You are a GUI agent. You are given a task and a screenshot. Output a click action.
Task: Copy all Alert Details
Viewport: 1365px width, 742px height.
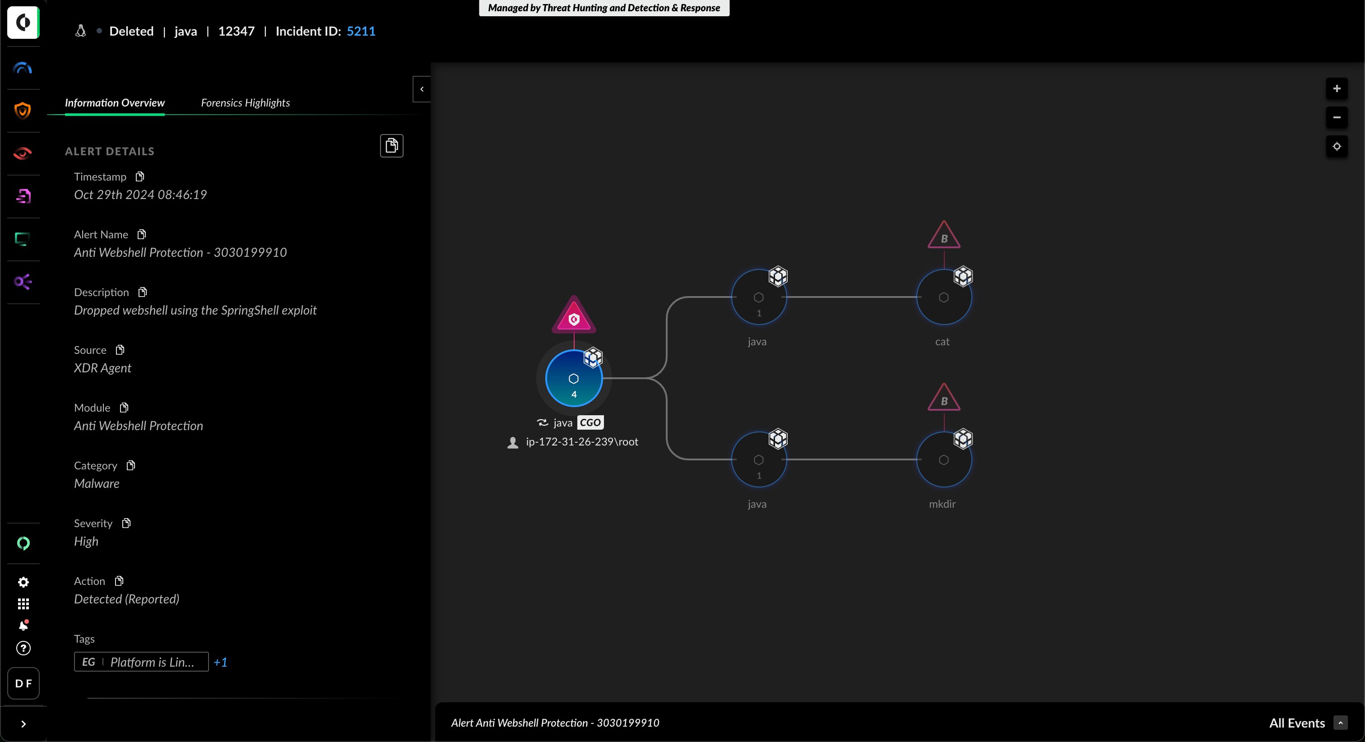point(392,146)
